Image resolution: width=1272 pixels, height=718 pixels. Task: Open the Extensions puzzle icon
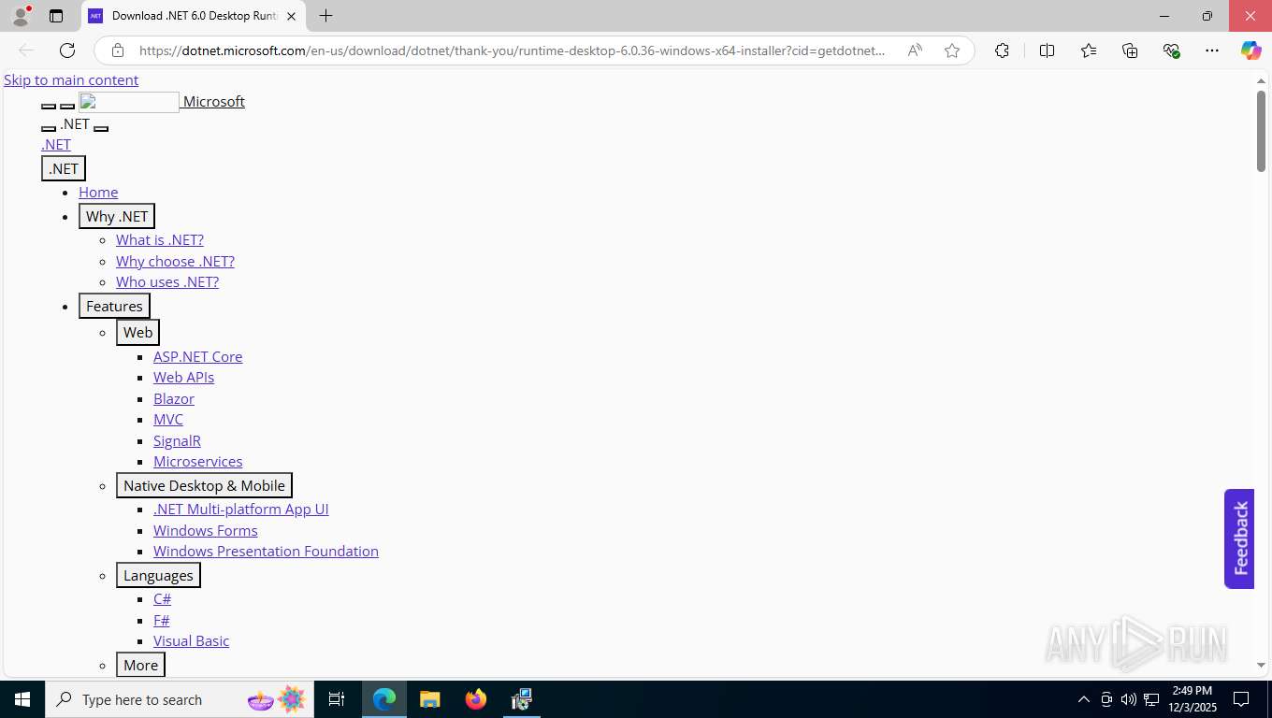pyautogui.click(x=1002, y=50)
